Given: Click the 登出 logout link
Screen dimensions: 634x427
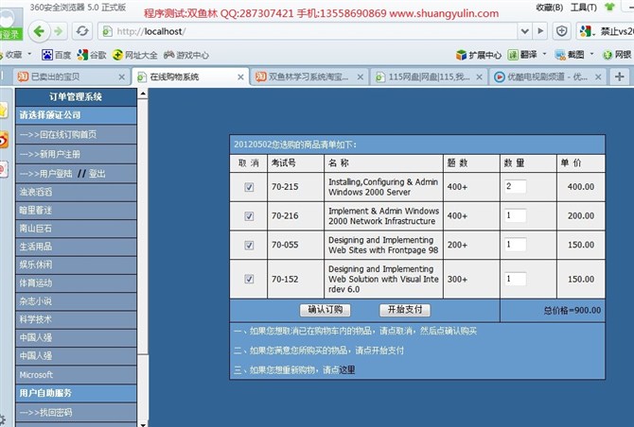Looking at the screenshot, I should [97, 174].
